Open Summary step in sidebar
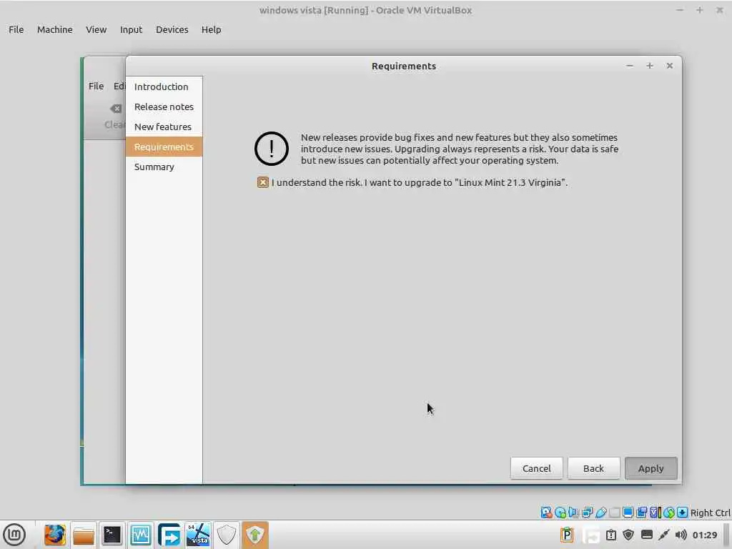This screenshot has width=732, height=549. tap(164, 167)
